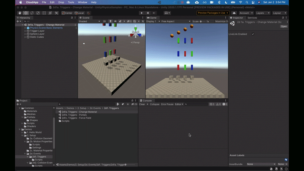Viewport: 304px width, 171px height.
Task: Lock the Inspector panel
Action: click(283, 17)
